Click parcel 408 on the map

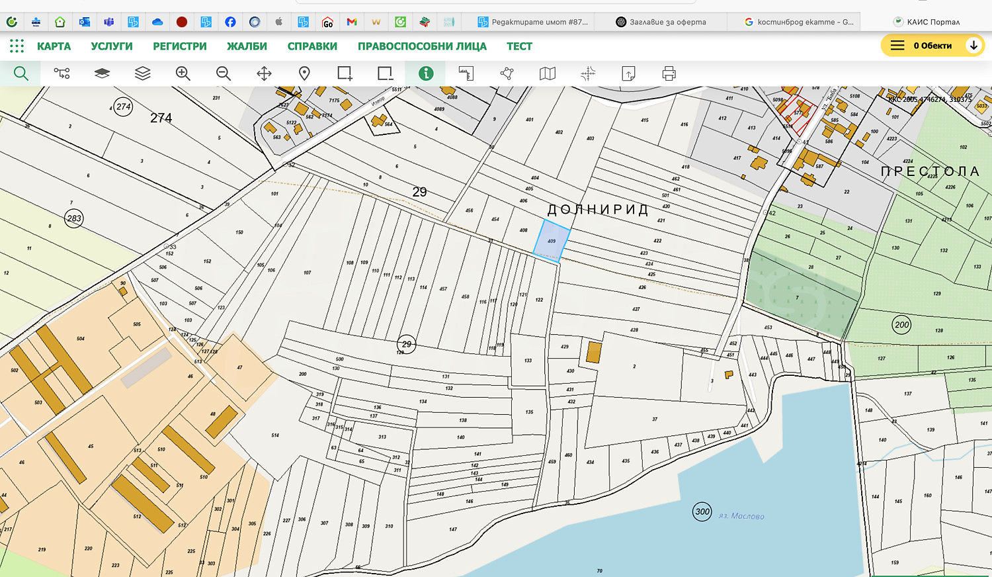point(523,230)
